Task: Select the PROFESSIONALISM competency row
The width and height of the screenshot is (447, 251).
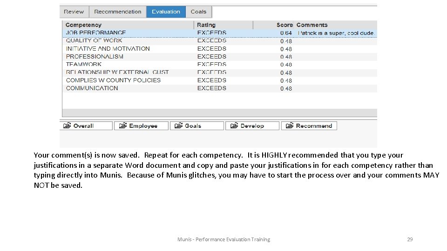Action: click(x=220, y=57)
